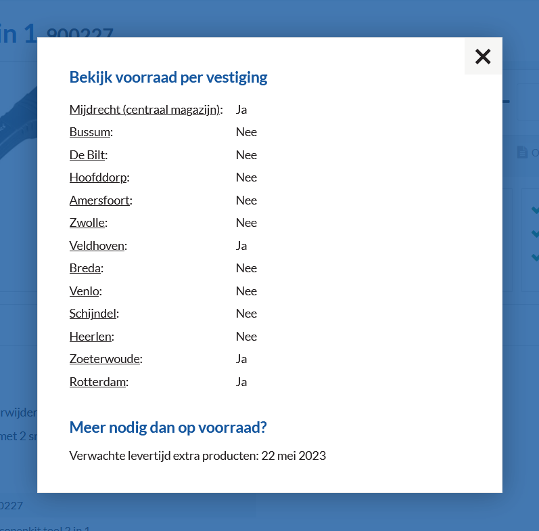This screenshot has width=539, height=531.
Task: Click the Venlo branch link
Action: 85,291
